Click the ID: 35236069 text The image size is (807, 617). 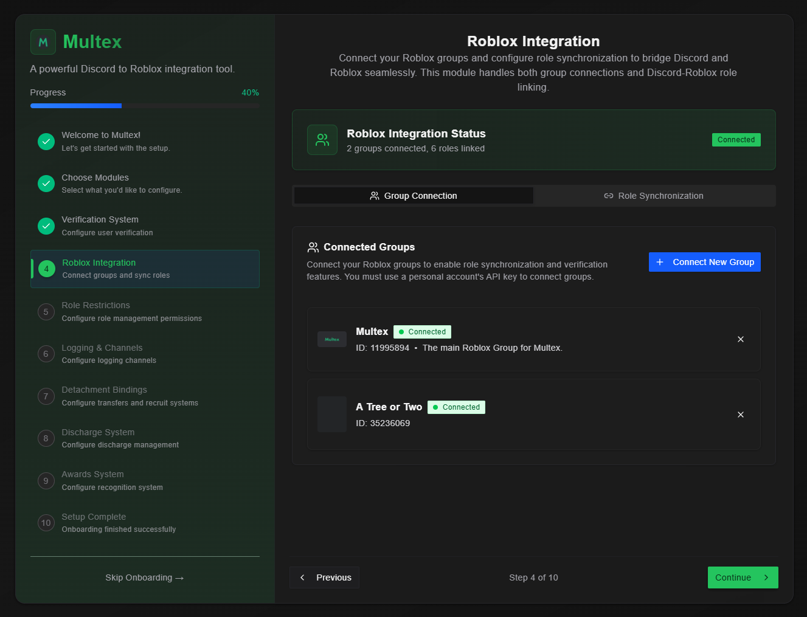383,423
